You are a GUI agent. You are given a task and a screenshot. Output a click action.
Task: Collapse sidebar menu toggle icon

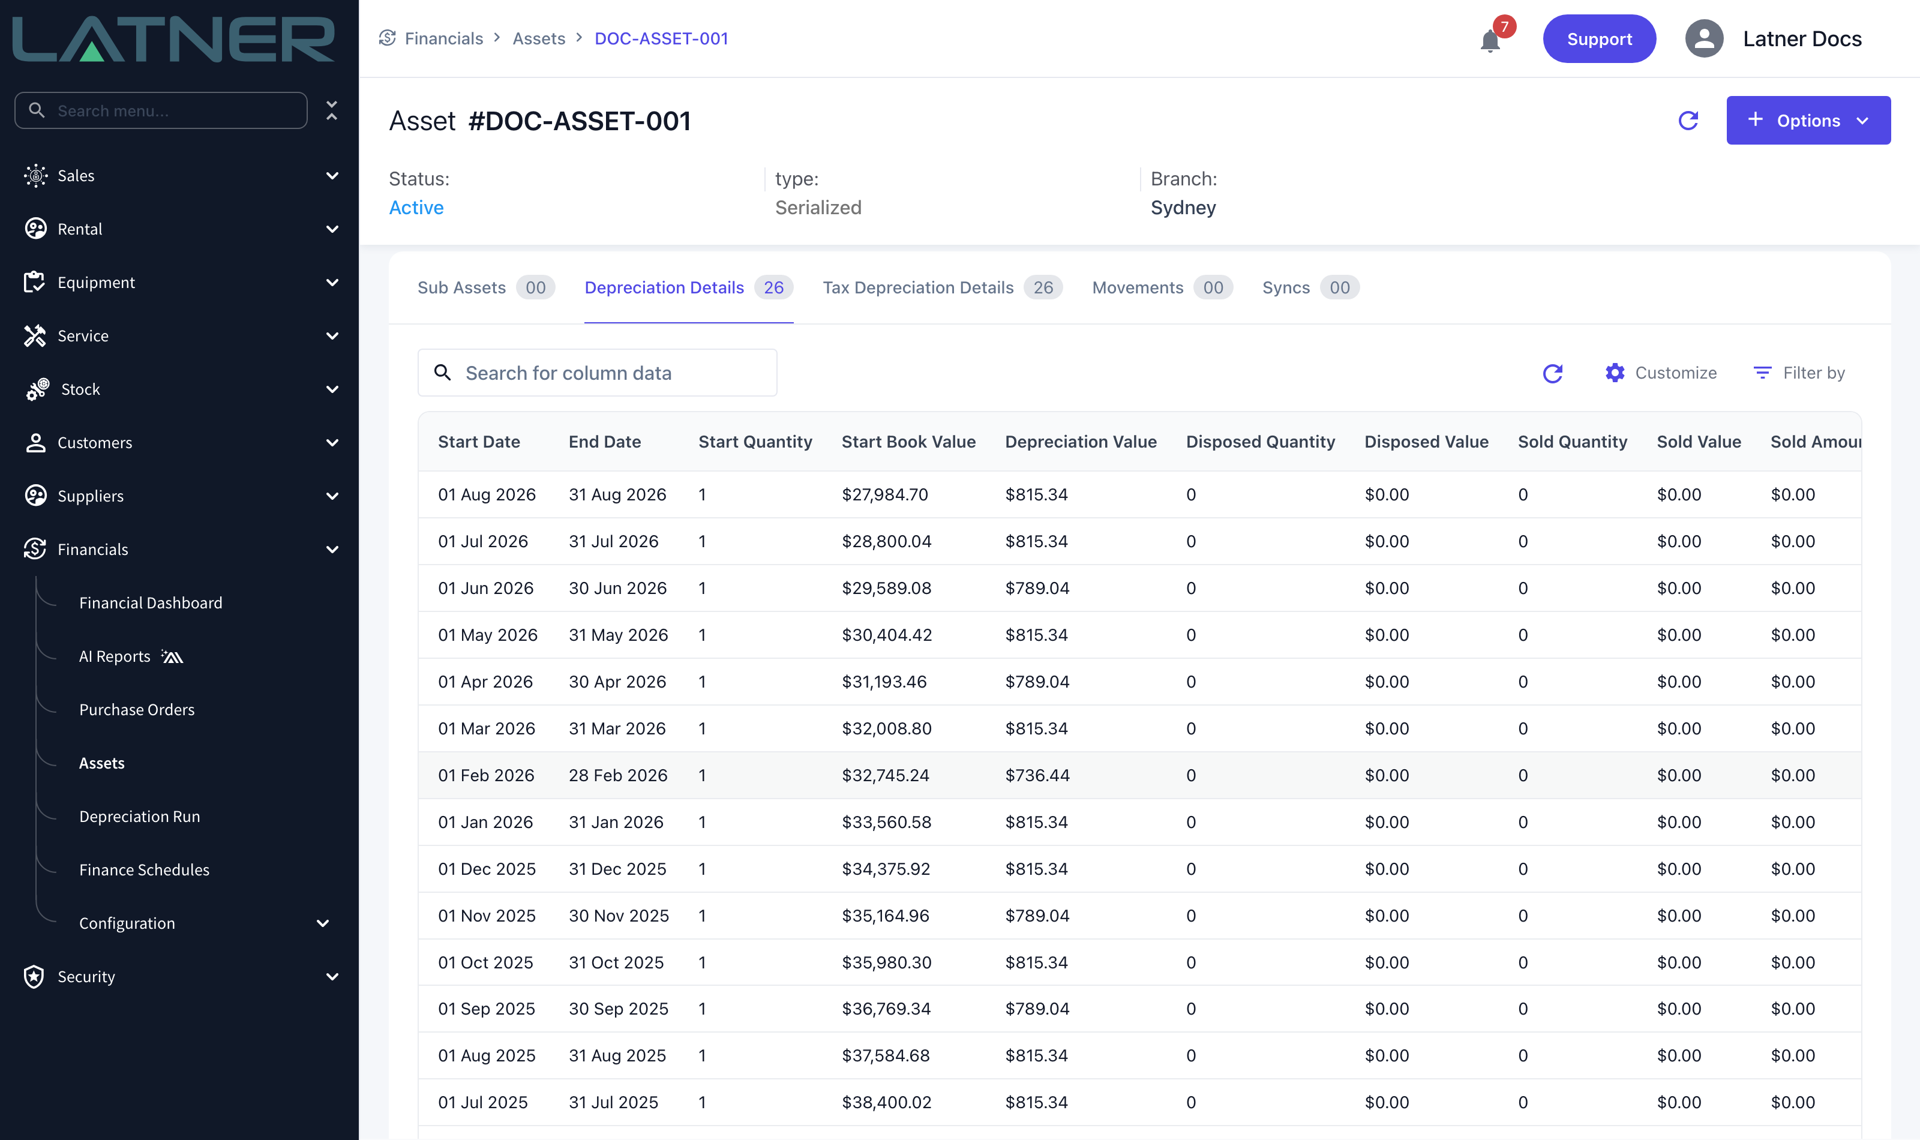tap(332, 110)
